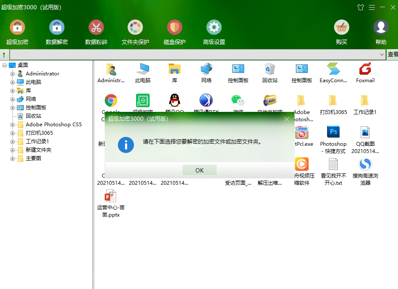The width and height of the screenshot is (398, 289).
Task: Open 文件夹保护 tool
Action: click(x=135, y=28)
